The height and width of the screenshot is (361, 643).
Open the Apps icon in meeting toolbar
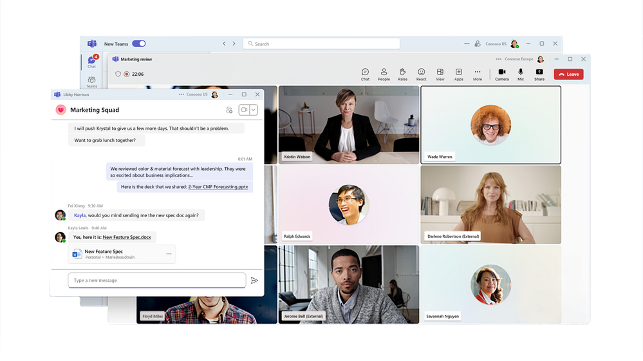(x=458, y=74)
